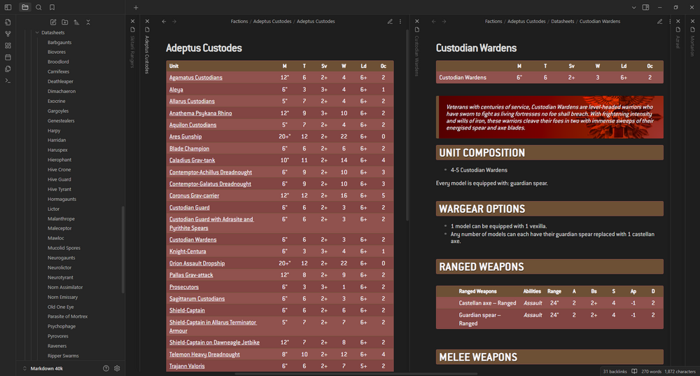The image size is (700, 376).
Task: Open Barbgaunts note in file tree
Action: (x=59, y=43)
